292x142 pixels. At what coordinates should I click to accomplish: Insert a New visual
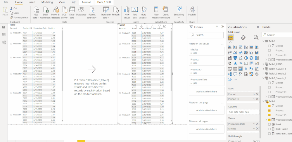pos(127,13)
